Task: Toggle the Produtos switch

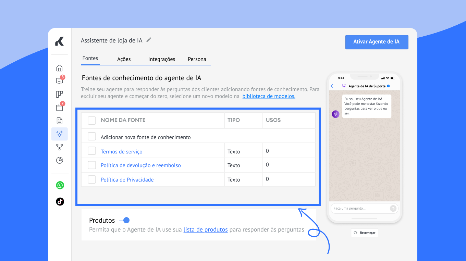Action: tap(124, 220)
